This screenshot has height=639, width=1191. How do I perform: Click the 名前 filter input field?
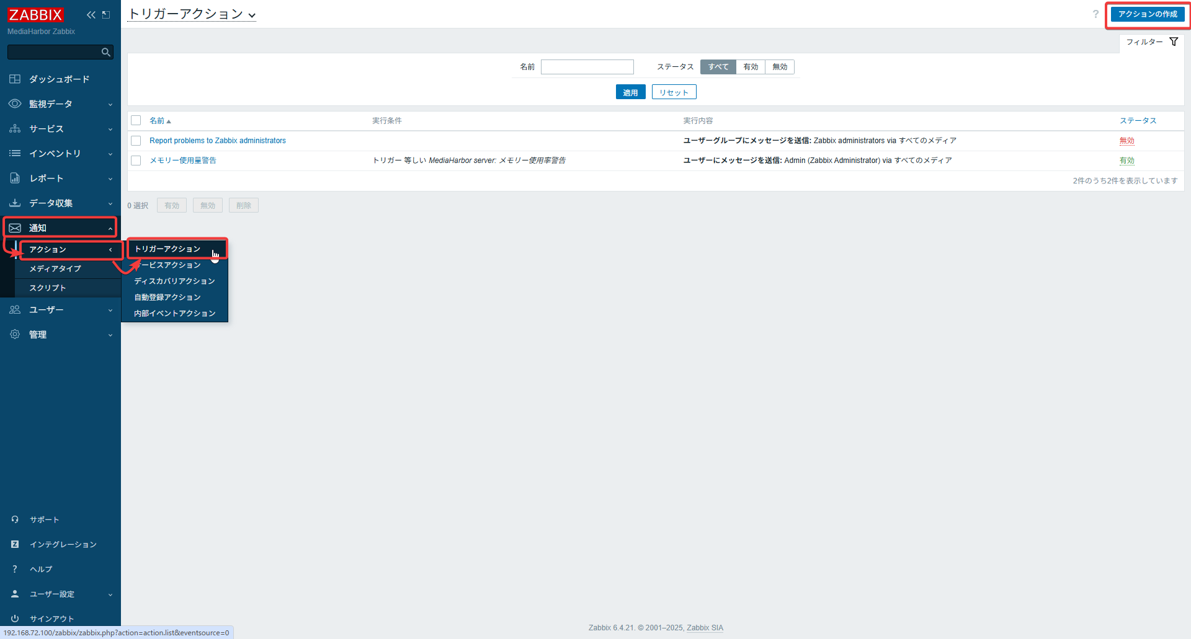pos(587,67)
